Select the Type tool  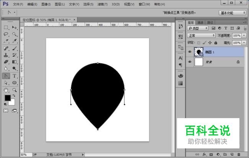click(15, 76)
